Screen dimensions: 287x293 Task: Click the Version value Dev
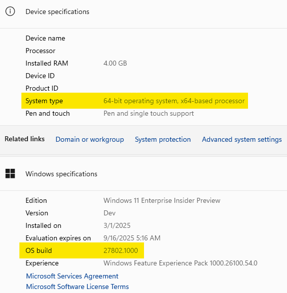109,213
